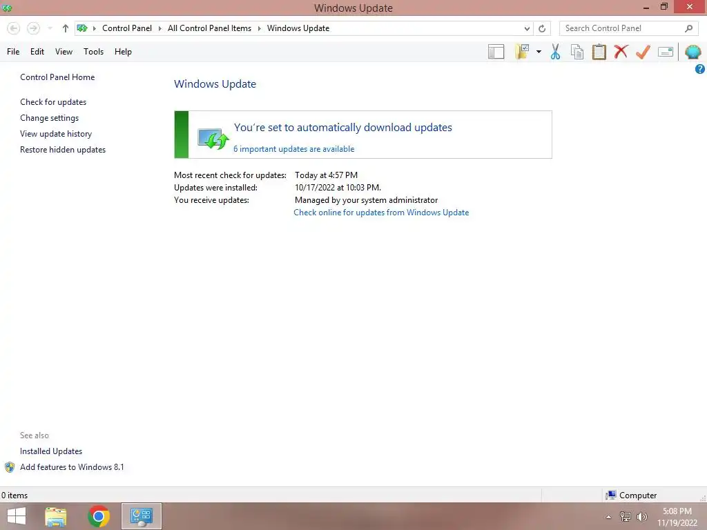Expand the address bar history dropdown

pos(527,28)
